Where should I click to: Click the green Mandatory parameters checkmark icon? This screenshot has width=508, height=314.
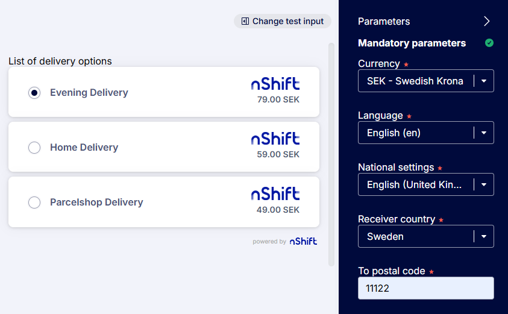[489, 43]
